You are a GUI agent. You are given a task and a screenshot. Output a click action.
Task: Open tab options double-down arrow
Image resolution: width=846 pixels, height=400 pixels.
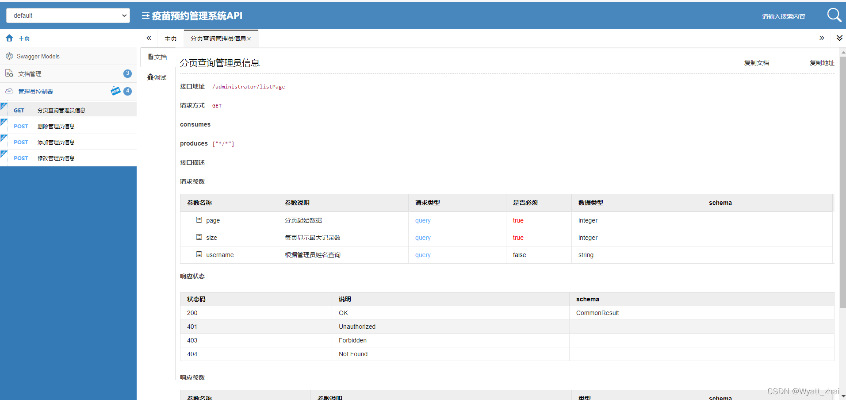(x=839, y=38)
